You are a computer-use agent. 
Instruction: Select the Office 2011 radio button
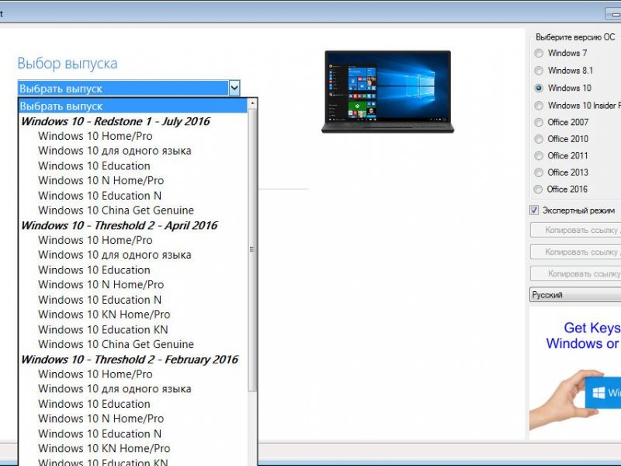coord(539,156)
